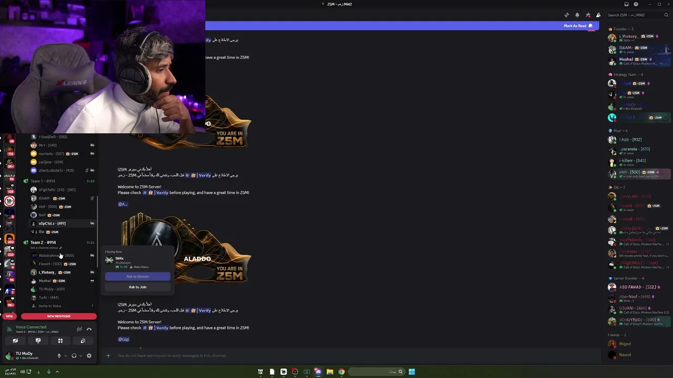
Task: Open ABO FAHAD in the Server Booster list
Action: [638, 287]
